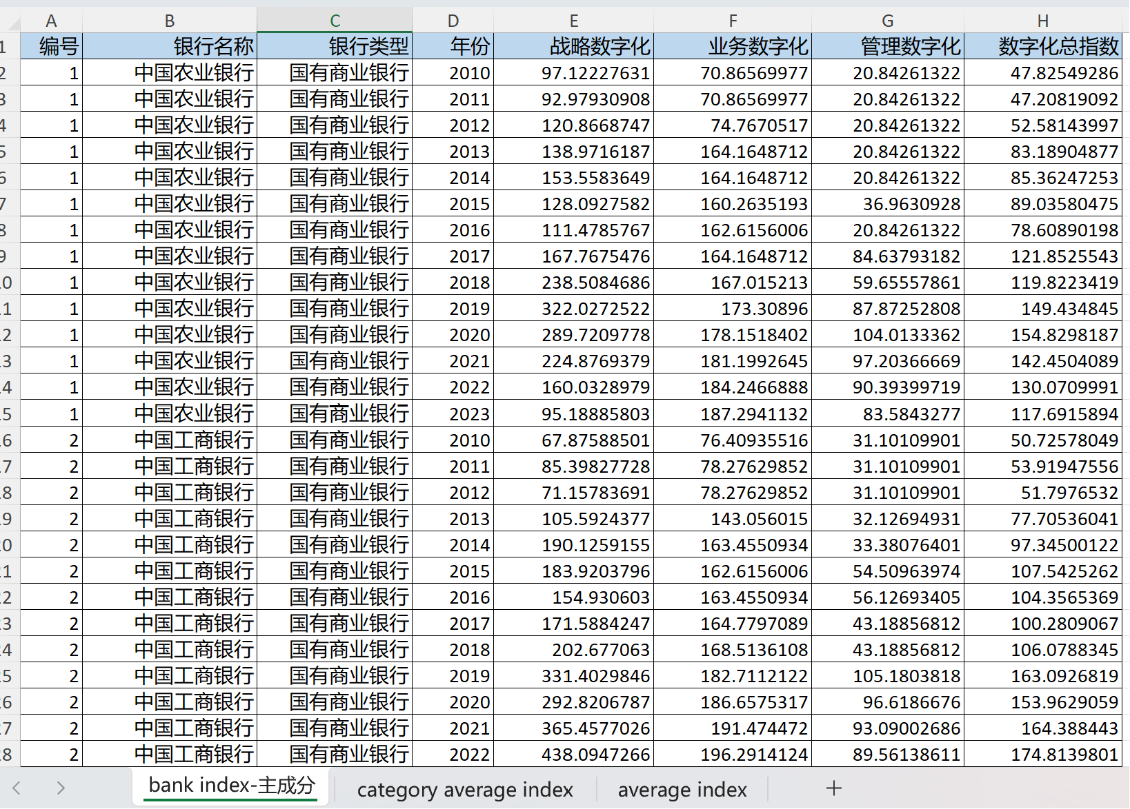Select the cell containing 438.0947266
The height and width of the screenshot is (809, 1130).
[x=574, y=754]
